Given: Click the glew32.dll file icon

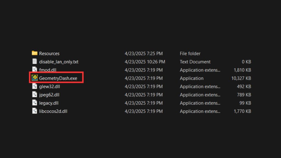Looking at the screenshot, I should pyautogui.click(x=35, y=86).
